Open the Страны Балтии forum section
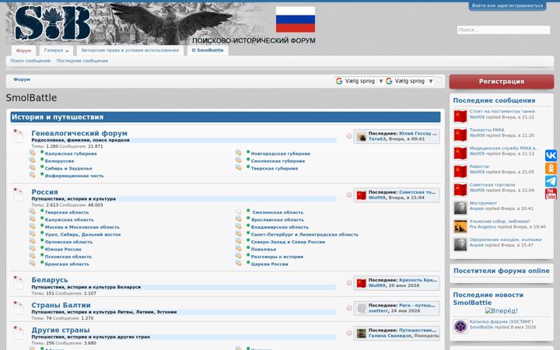This screenshot has width=560, height=350. point(61,305)
